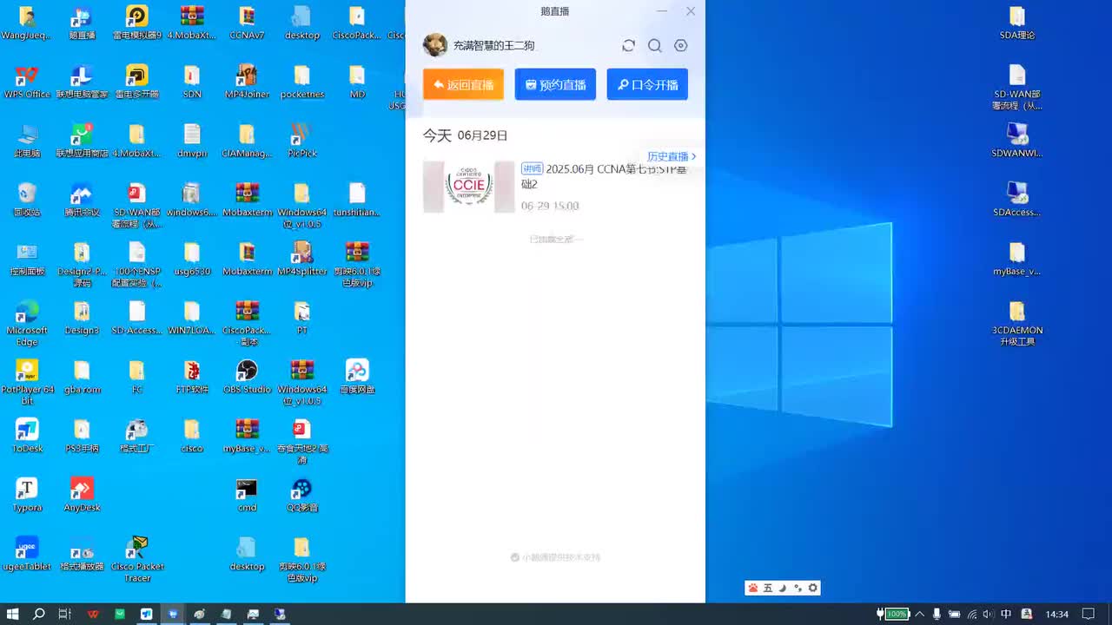Image resolution: width=1112 pixels, height=625 pixels.
Task: Open the Windows Start menu
Action: tap(12, 614)
